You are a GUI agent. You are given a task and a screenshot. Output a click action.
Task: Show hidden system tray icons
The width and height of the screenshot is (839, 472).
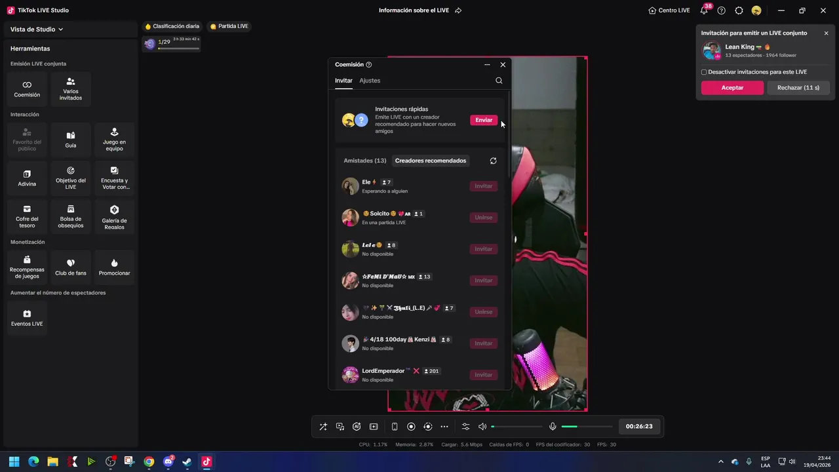tap(721, 462)
